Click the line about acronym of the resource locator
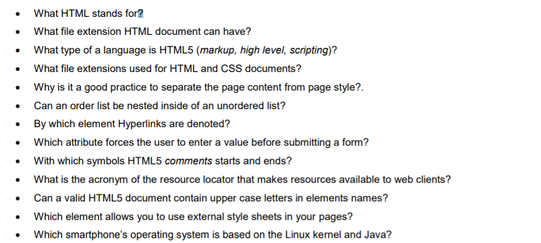 coord(242,179)
